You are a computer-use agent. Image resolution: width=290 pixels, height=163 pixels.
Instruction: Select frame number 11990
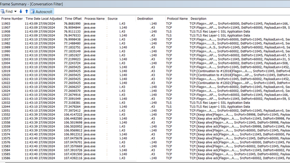pos(6,51)
